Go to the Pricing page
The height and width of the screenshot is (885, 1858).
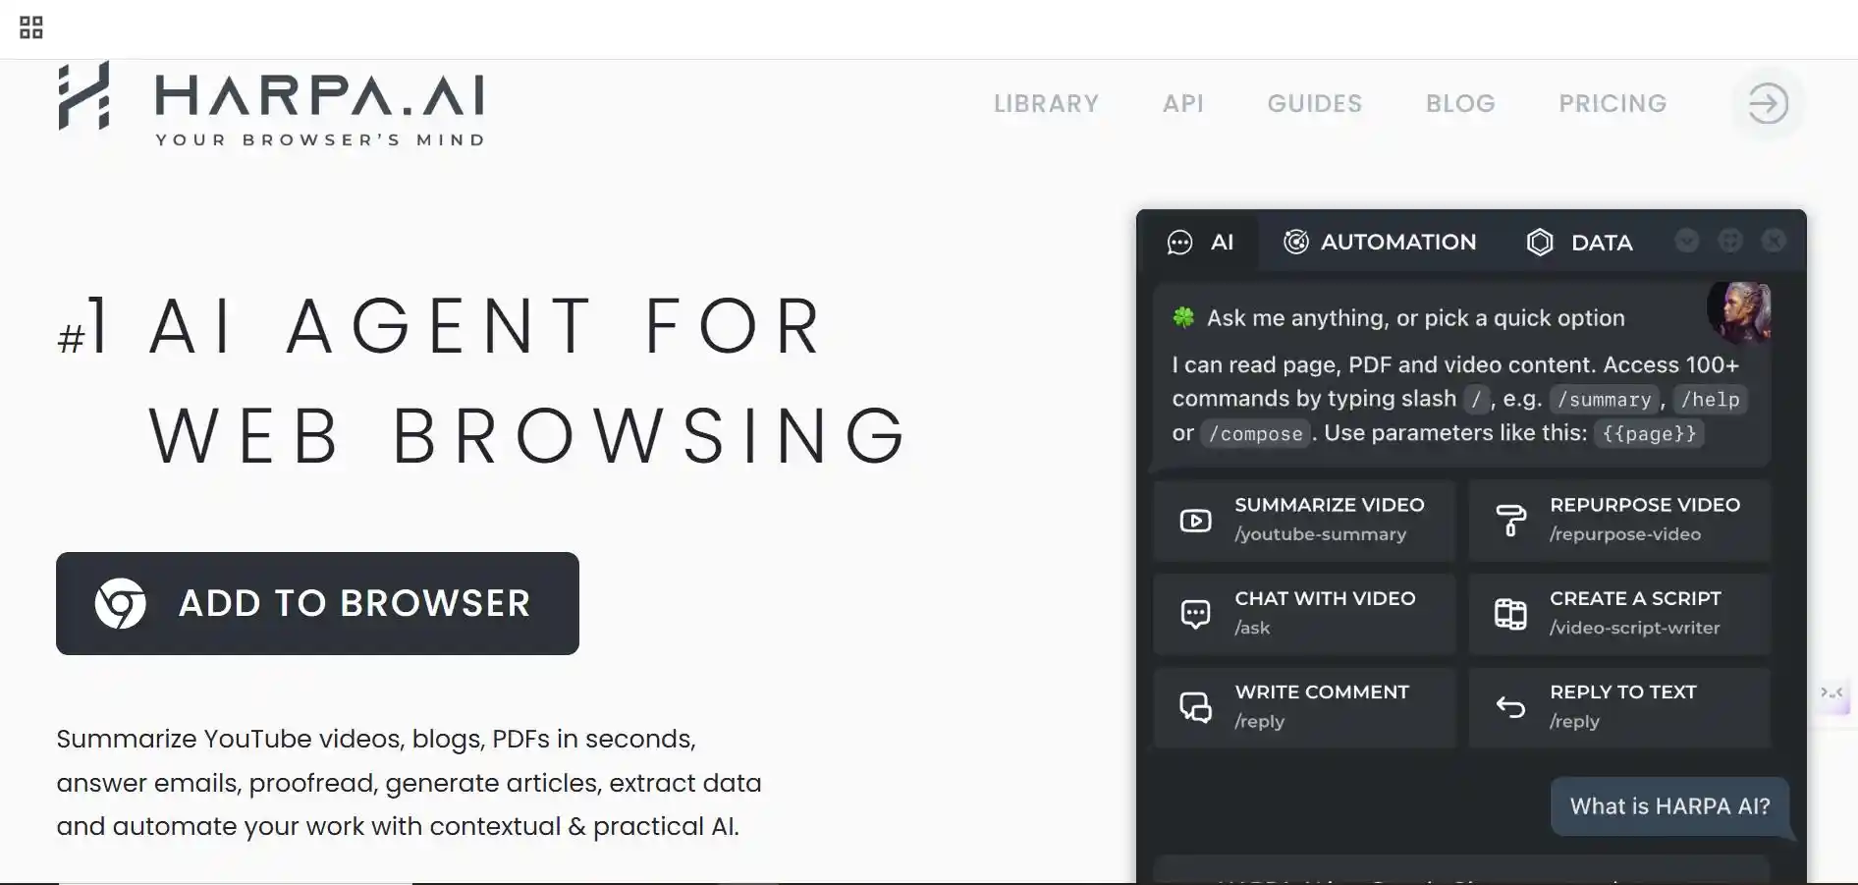[x=1612, y=103]
